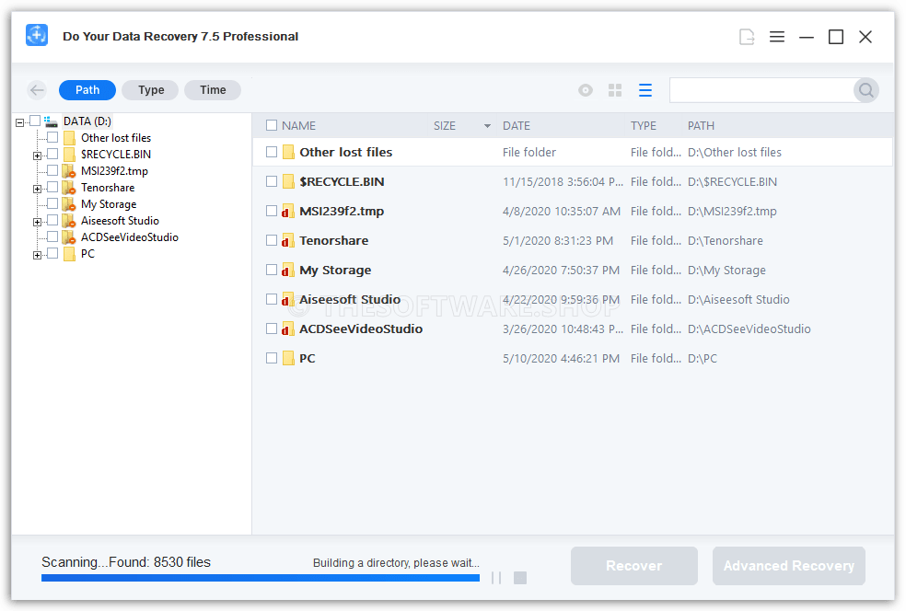Image resolution: width=906 pixels, height=611 pixels.
Task: Click the Aiseesoft Studio folder icon in the file list
Action: pyautogui.click(x=288, y=299)
